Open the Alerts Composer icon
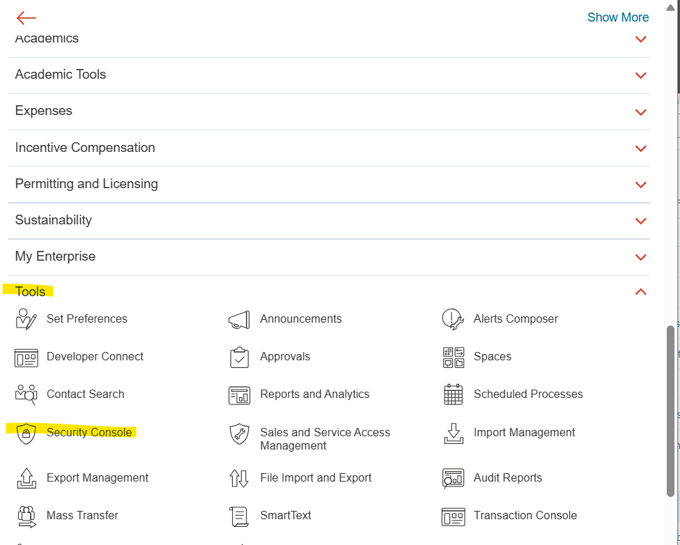 click(453, 319)
